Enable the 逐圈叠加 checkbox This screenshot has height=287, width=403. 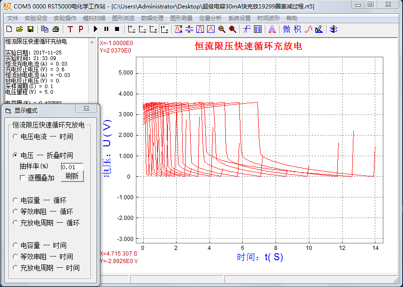point(22,178)
